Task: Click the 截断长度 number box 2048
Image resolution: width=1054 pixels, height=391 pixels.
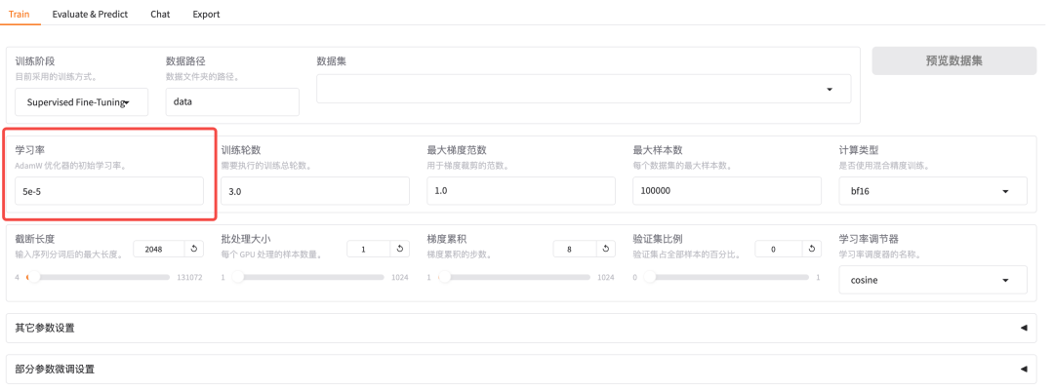Action: [159, 249]
